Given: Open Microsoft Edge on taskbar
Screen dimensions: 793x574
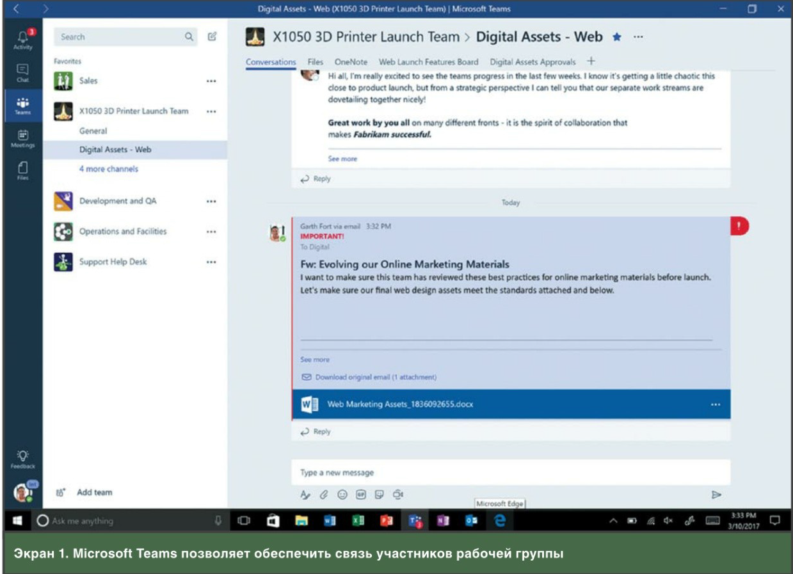Looking at the screenshot, I should (500, 521).
